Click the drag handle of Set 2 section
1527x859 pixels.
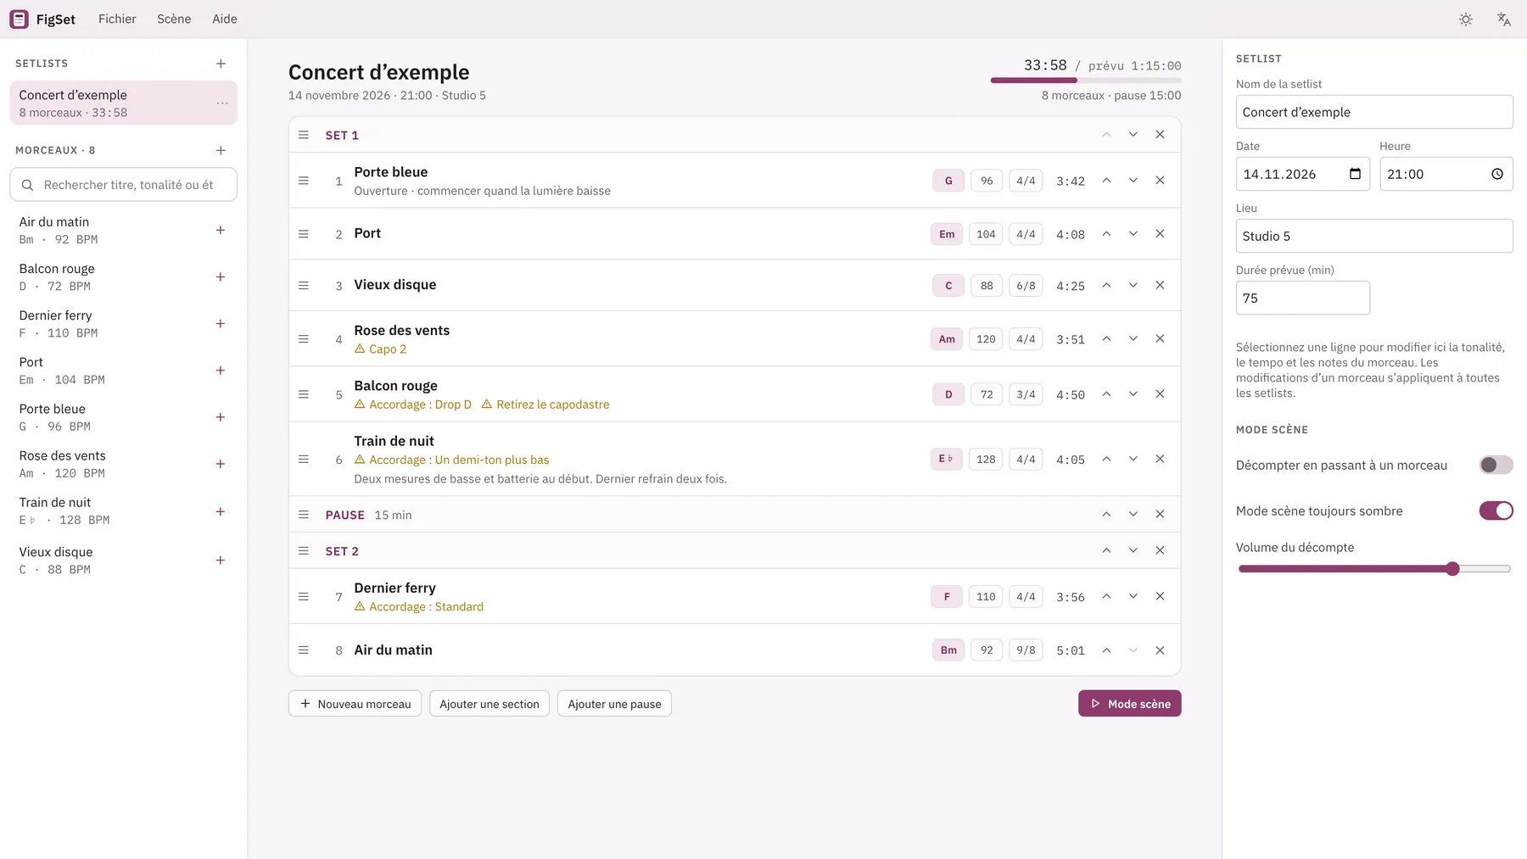[x=304, y=550]
